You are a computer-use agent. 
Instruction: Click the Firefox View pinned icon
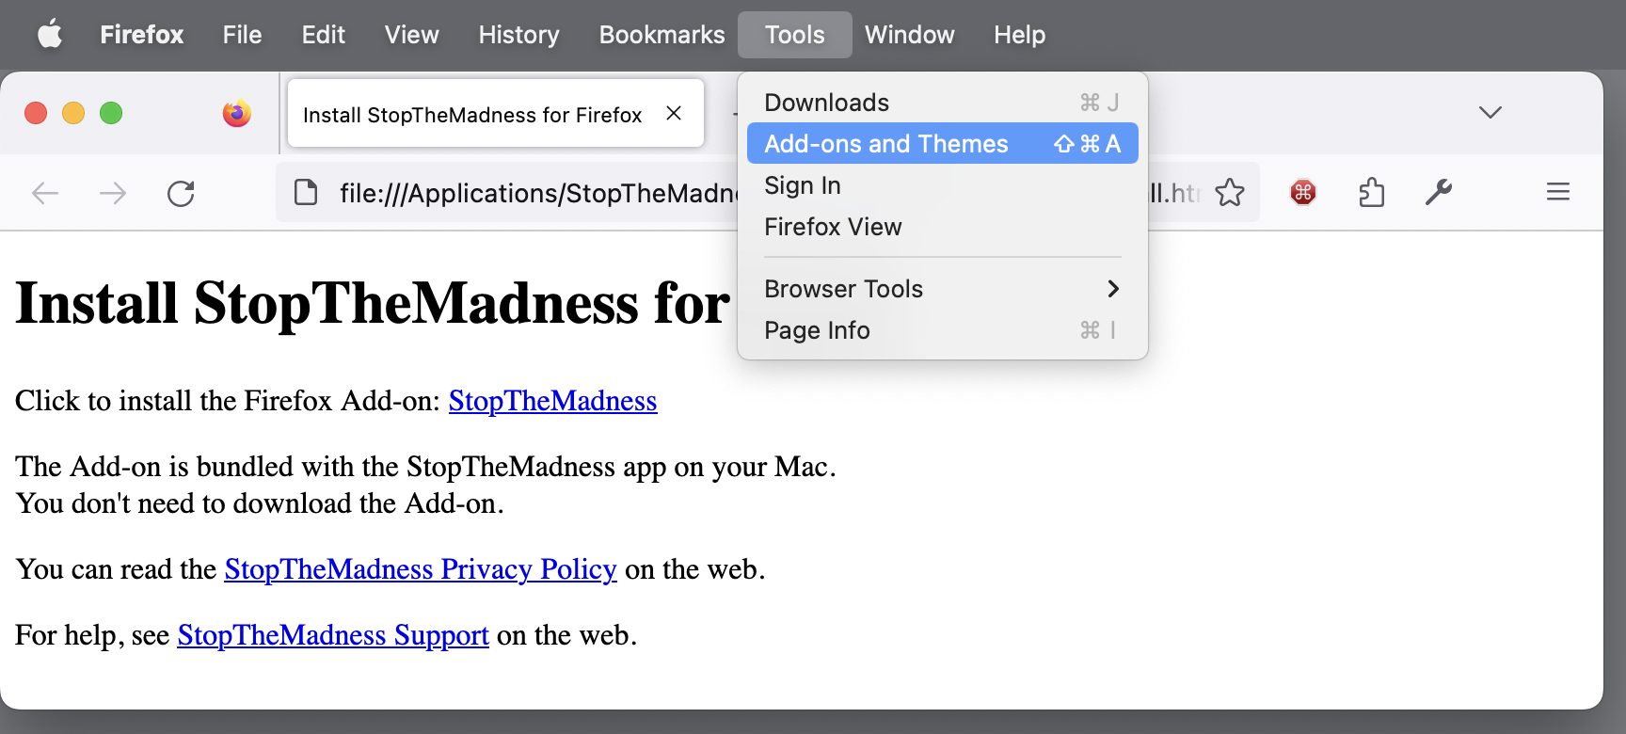pyautogui.click(x=236, y=114)
